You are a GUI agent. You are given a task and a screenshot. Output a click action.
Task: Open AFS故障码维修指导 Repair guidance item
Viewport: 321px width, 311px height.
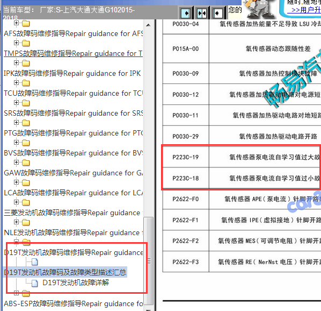[x=74, y=33]
